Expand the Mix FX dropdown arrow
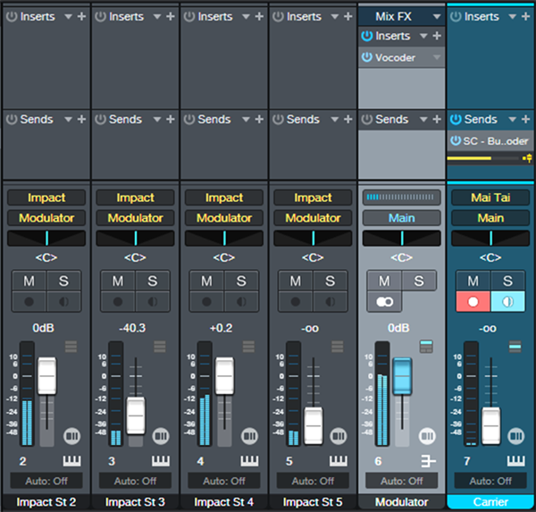This screenshot has width=536, height=512. click(437, 16)
